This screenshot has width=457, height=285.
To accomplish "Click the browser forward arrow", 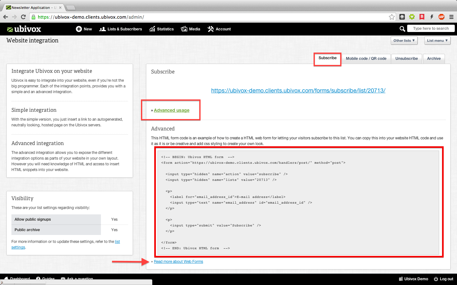I will 14,17.
